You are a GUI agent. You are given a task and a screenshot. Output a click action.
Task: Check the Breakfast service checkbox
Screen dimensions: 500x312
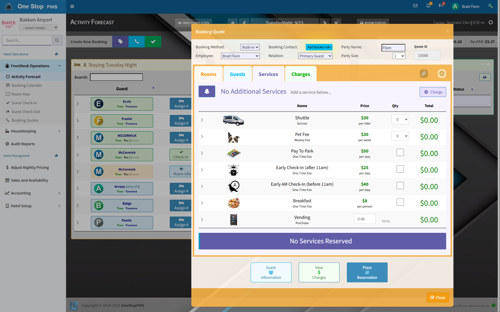pyautogui.click(x=400, y=202)
